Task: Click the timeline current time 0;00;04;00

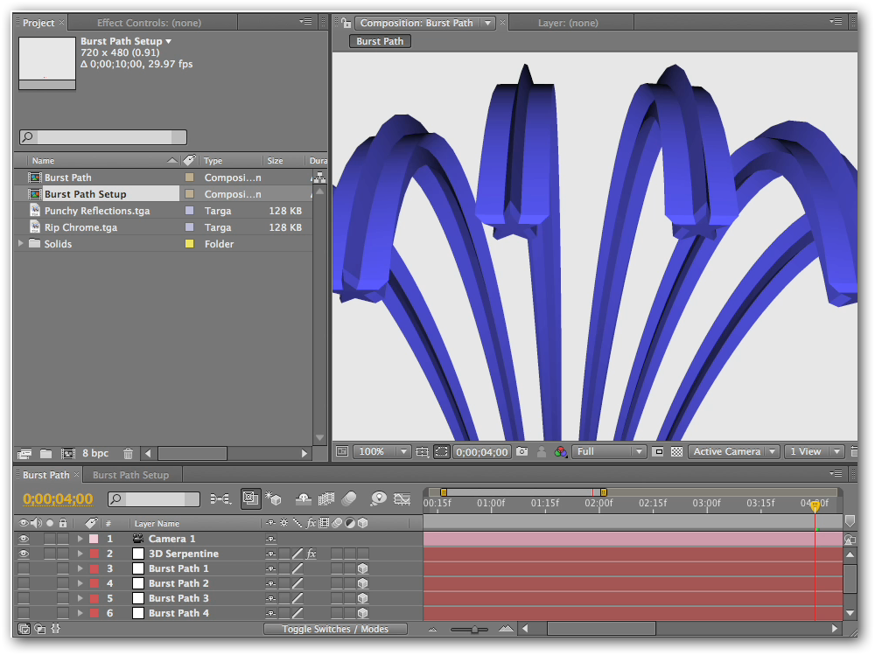Action: tap(58, 498)
